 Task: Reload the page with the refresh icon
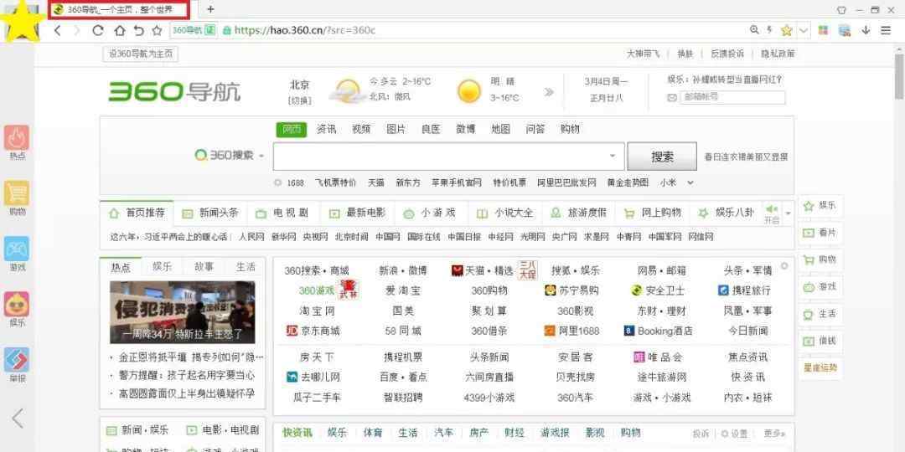(97, 31)
